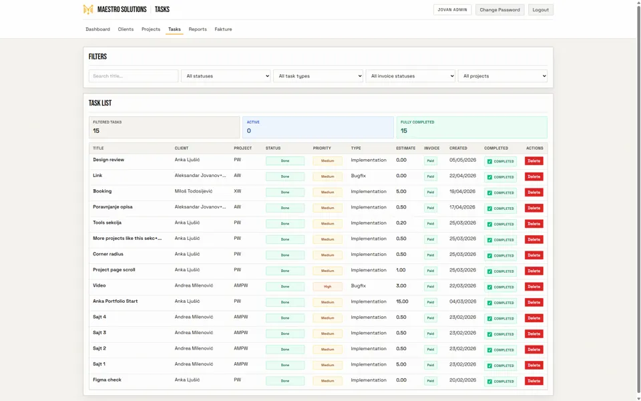The width and height of the screenshot is (641, 401).
Task: Click the Change Password button
Action: [x=499, y=10]
